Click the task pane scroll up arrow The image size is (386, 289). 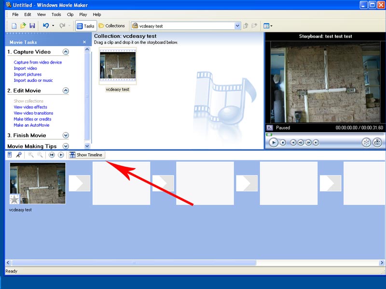(x=87, y=50)
